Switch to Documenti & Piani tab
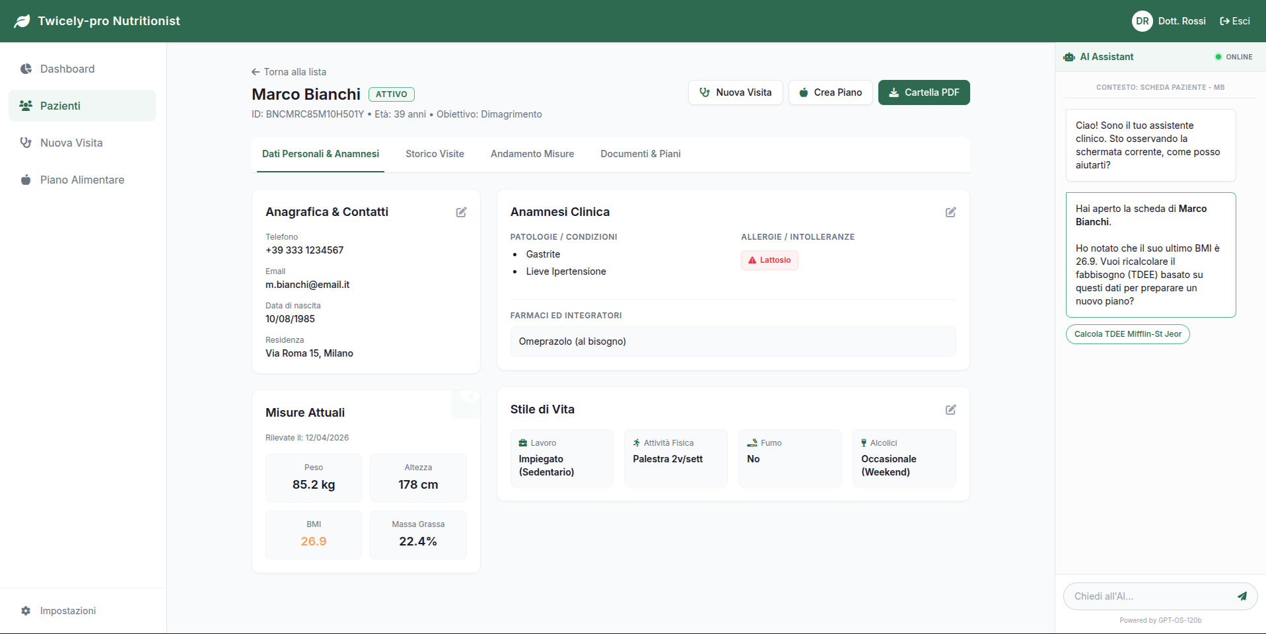Viewport: 1266px width, 634px height. [x=640, y=154]
